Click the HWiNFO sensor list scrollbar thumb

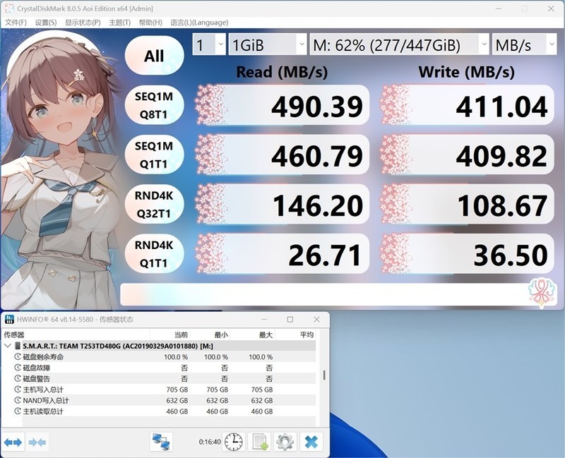324,375
